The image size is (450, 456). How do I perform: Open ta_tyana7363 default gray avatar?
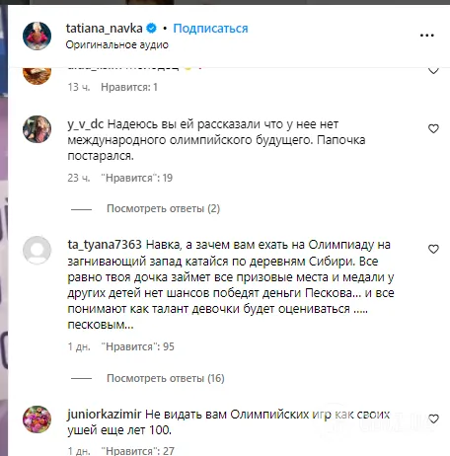pyautogui.click(x=37, y=250)
